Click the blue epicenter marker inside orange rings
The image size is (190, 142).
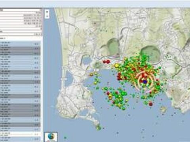point(145,82)
